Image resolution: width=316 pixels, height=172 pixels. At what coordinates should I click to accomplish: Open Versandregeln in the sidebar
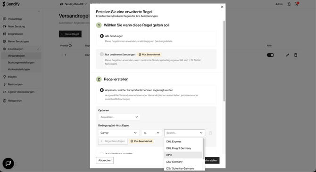pos(21,56)
